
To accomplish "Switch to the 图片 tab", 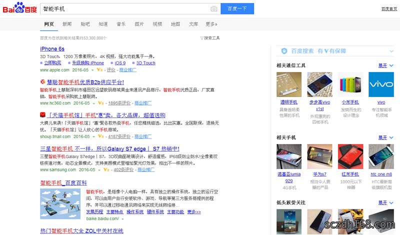I will click(x=139, y=24).
